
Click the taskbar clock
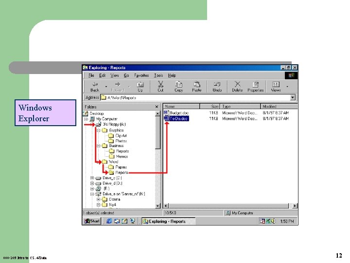[x=287, y=222]
